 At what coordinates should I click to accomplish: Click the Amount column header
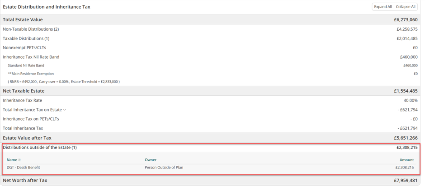click(406, 160)
